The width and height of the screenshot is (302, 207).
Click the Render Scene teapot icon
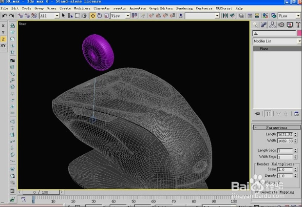coord(274,16)
